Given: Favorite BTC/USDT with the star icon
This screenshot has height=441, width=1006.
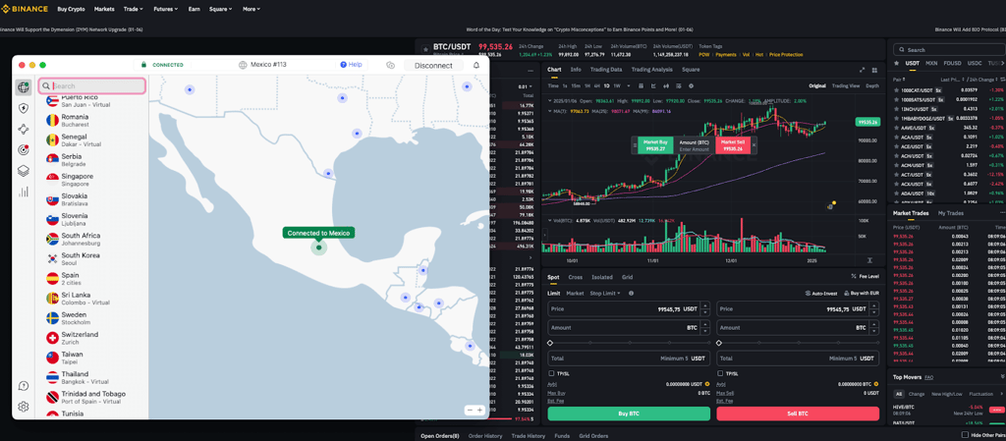Looking at the screenshot, I should pyautogui.click(x=425, y=47).
